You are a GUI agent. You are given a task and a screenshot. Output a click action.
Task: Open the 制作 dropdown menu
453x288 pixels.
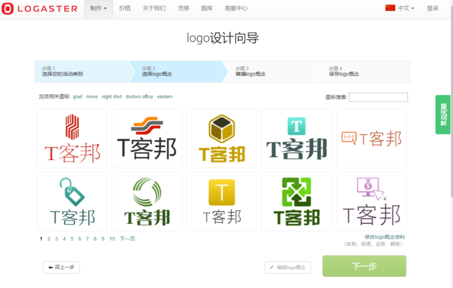[98, 9]
